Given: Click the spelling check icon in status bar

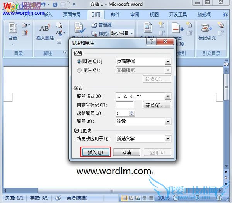Looking at the screenshot, I should click(58, 198).
